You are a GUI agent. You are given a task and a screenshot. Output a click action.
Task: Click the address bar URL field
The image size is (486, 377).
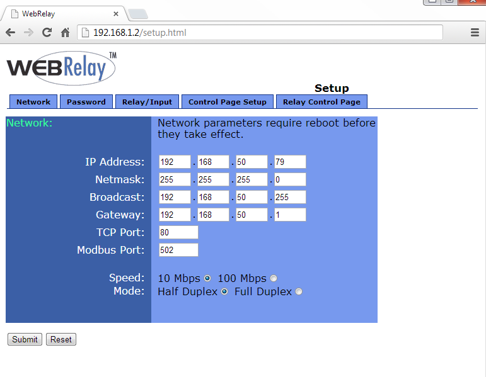pyautogui.click(x=260, y=33)
